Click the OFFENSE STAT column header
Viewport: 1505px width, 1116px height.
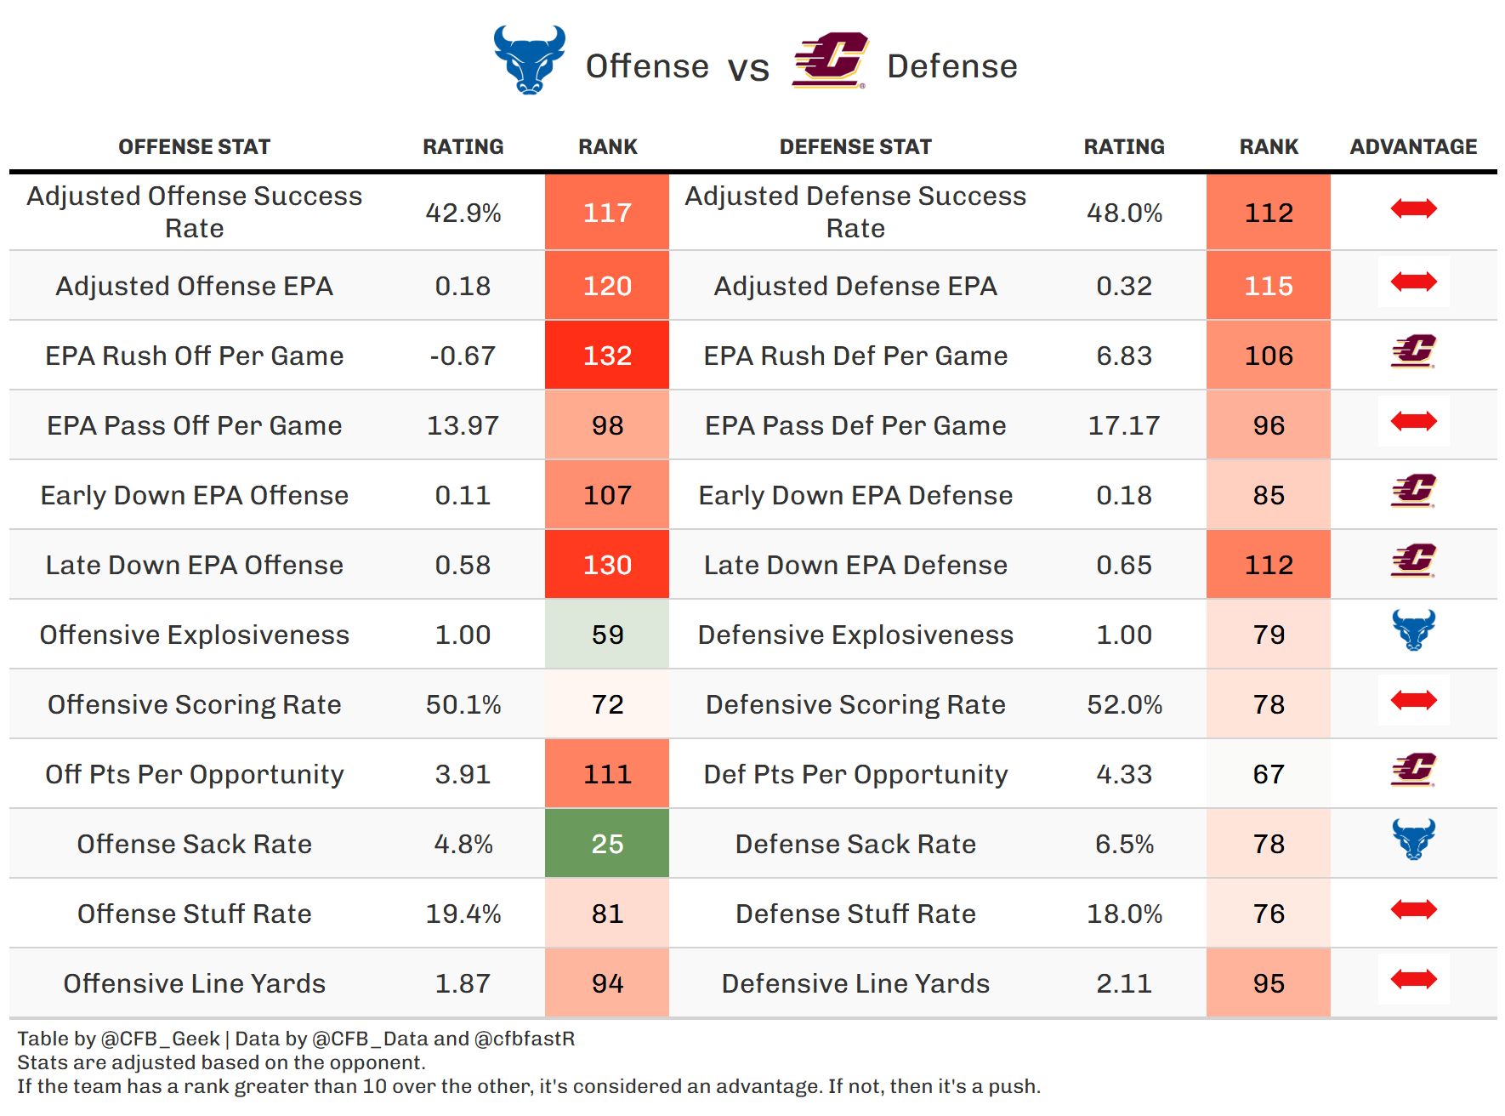click(x=194, y=147)
